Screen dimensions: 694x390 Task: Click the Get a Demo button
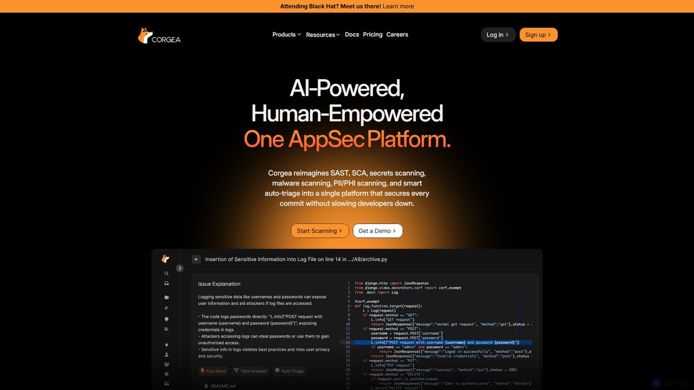point(377,231)
